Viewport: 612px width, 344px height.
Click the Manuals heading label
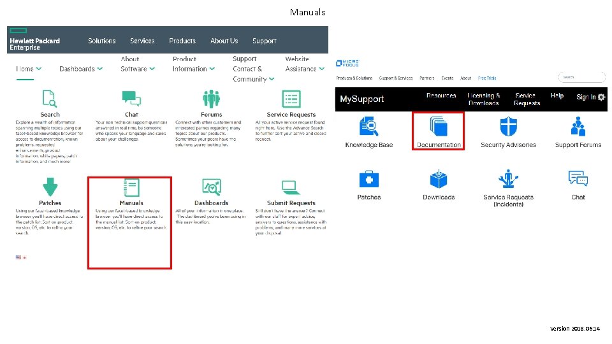point(131,203)
